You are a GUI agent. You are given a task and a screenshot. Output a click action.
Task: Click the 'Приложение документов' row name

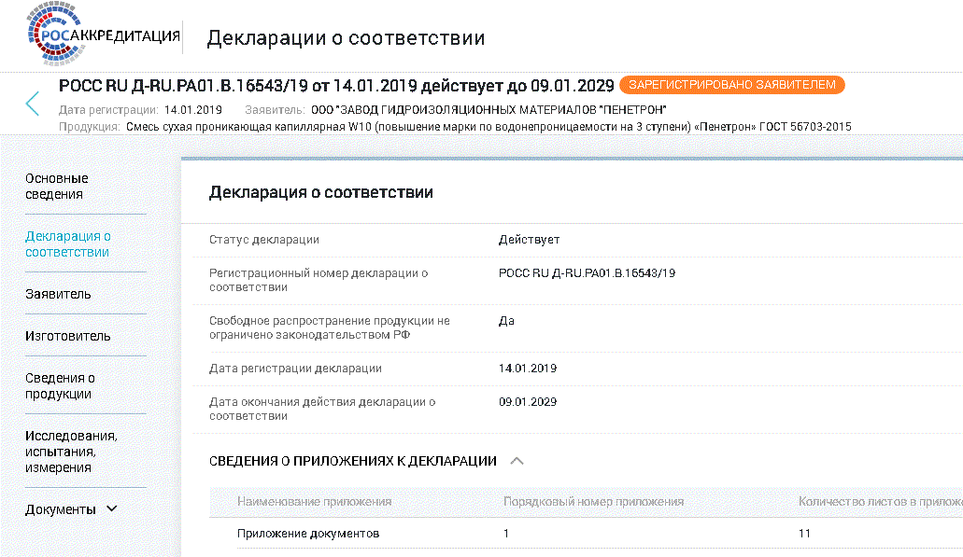click(x=308, y=533)
